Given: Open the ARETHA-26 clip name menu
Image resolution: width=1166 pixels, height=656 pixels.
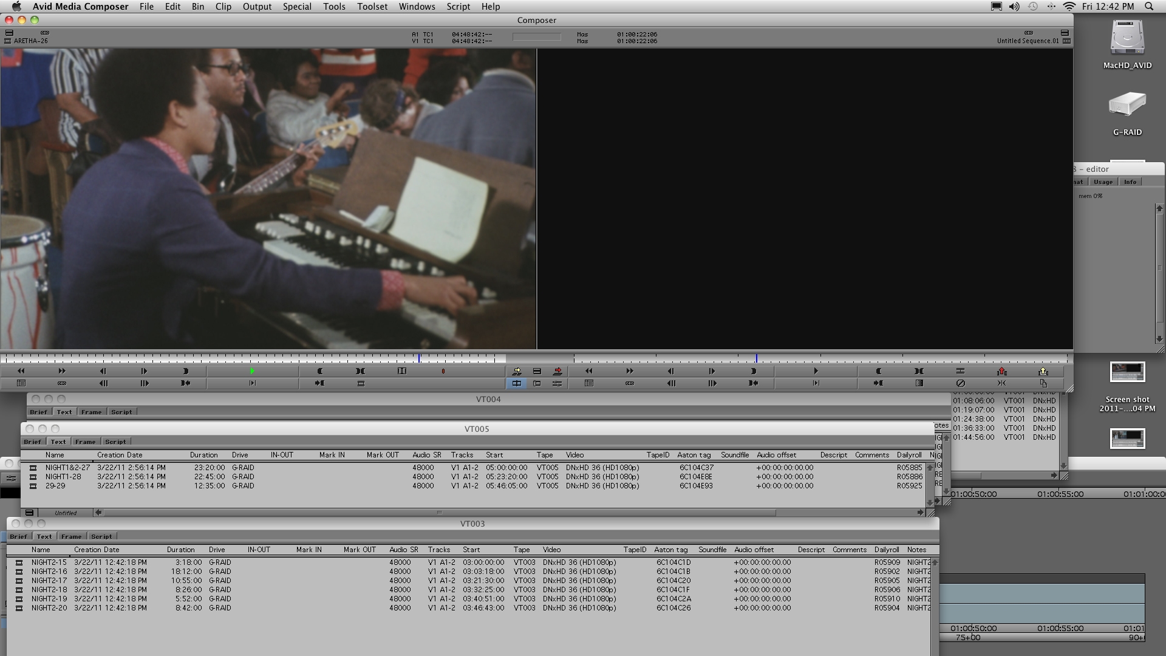Looking at the screenshot, I should pos(30,41).
